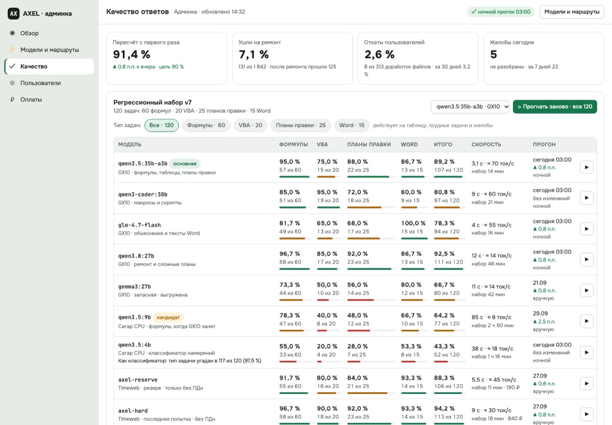Open the qwen3.5:35b-a3b · GX10 model dropdown
The height and width of the screenshot is (425, 612).
[x=470, y=107]
